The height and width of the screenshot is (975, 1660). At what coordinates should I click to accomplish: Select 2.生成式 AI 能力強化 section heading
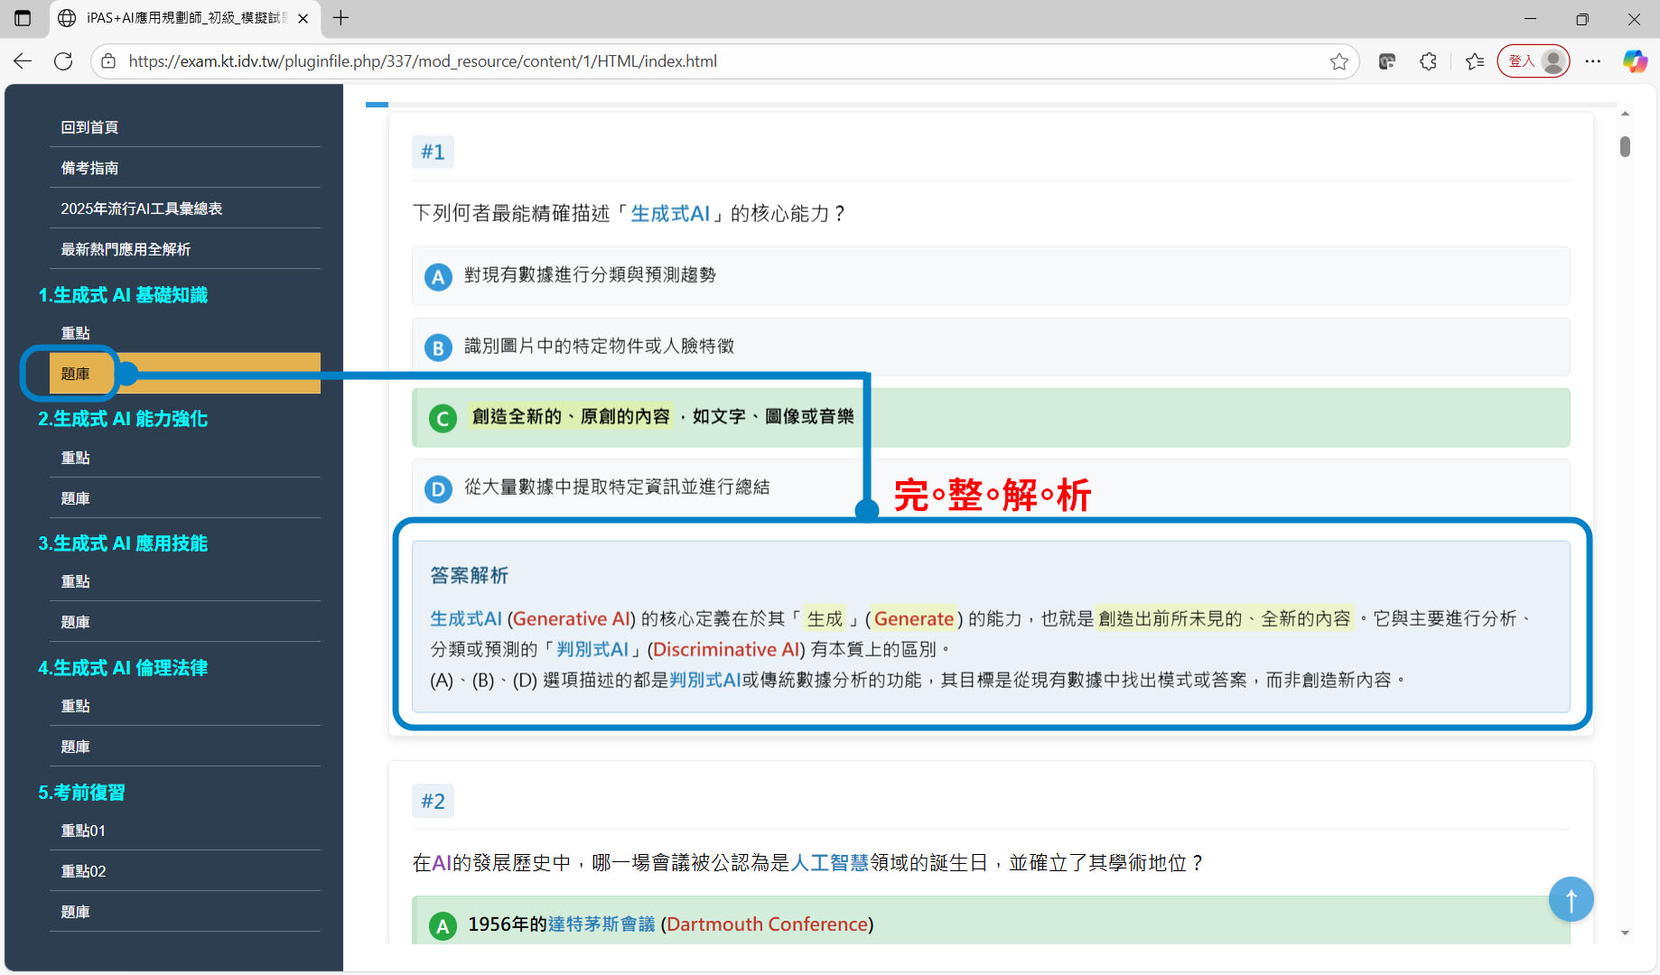(x=123, y=419)
